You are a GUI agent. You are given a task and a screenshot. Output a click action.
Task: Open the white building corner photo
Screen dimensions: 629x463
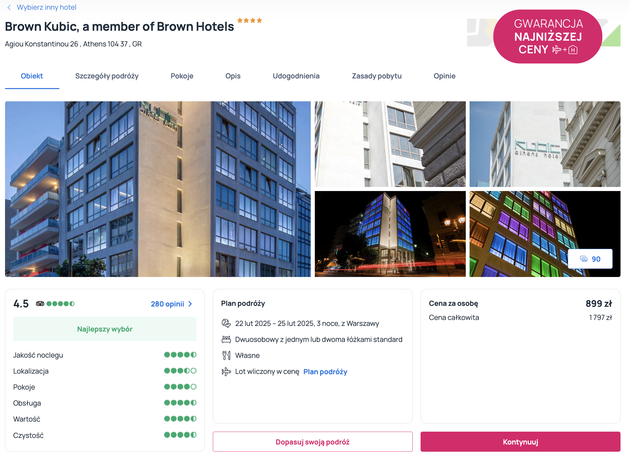[390, 144]
